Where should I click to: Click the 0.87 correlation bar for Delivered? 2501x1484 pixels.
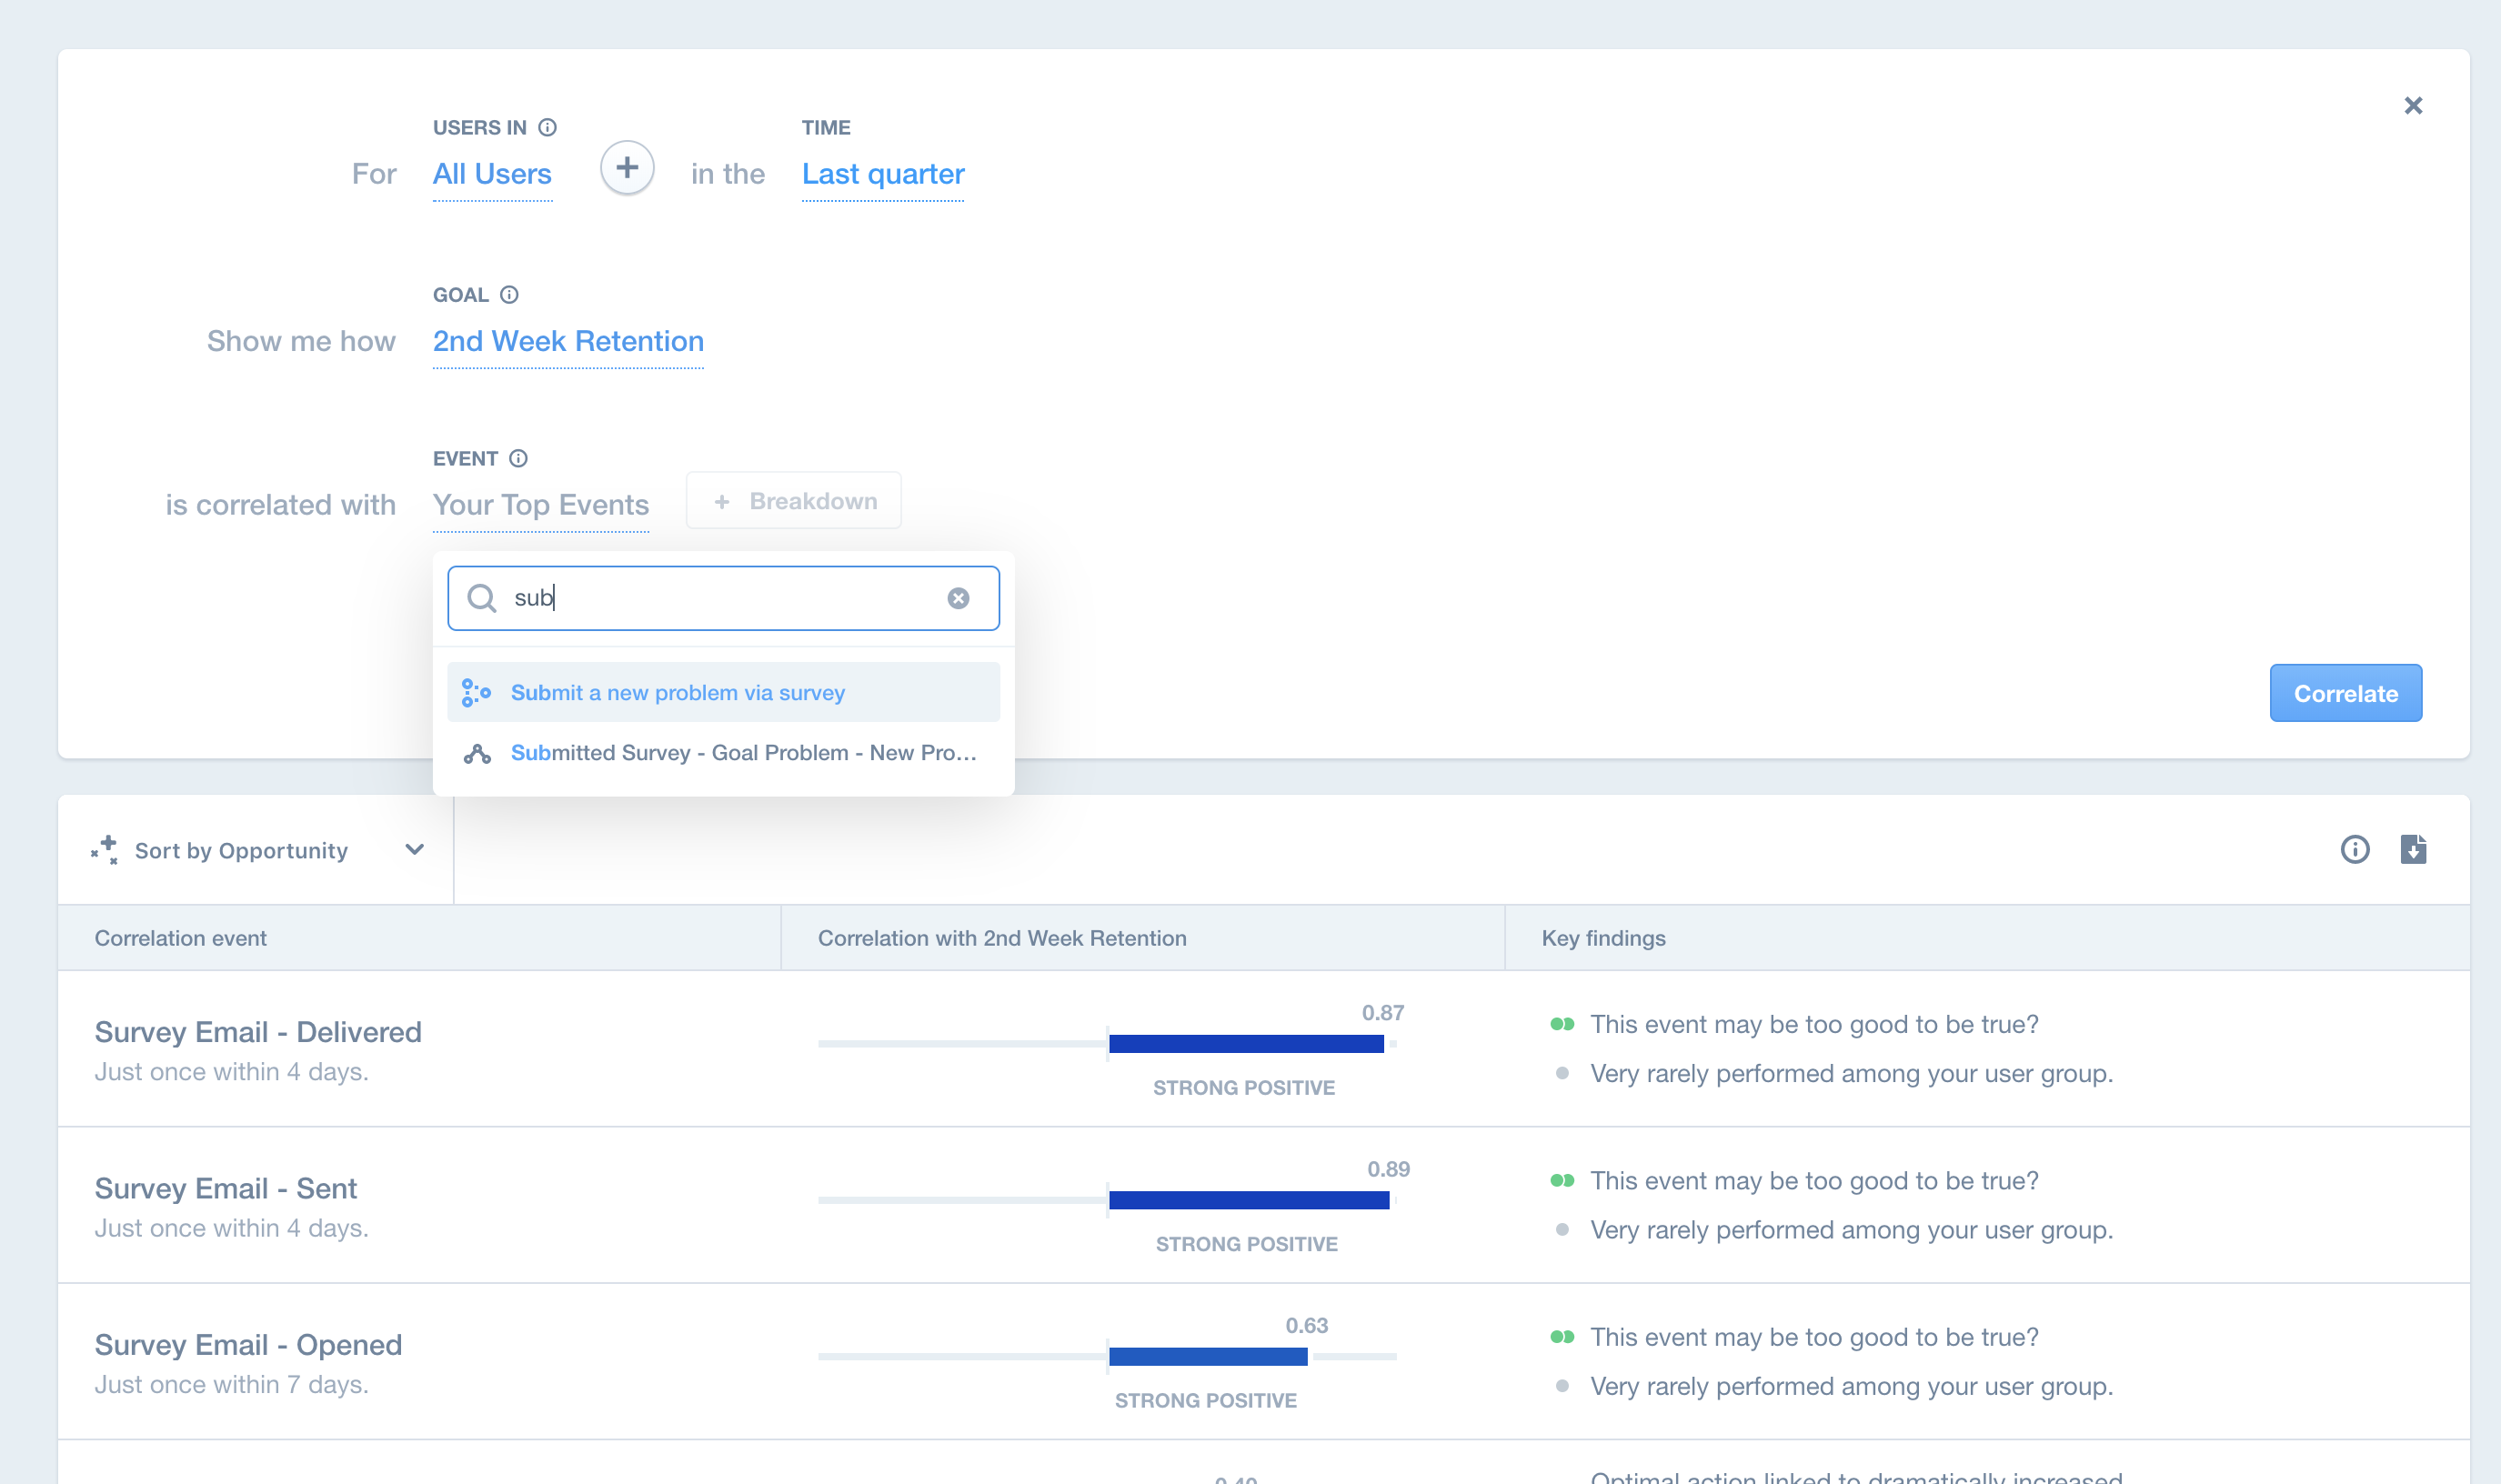click(x=1246, y=1044)
